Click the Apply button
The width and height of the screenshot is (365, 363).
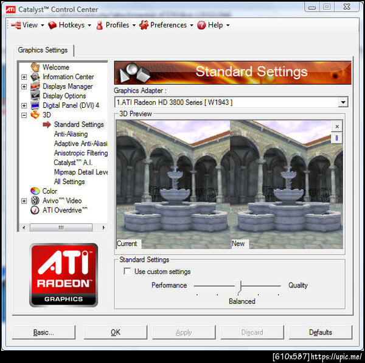(184, 333)
